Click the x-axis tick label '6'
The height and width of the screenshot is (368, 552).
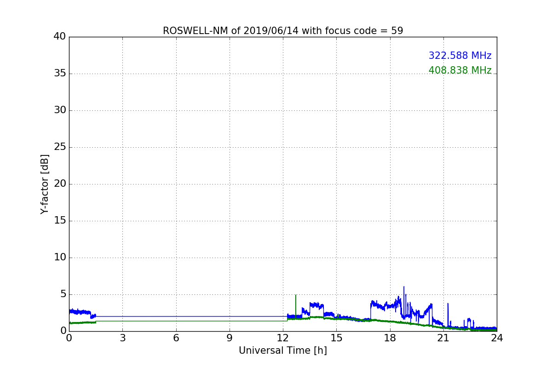pyautogui.click(x=176, y=338)
